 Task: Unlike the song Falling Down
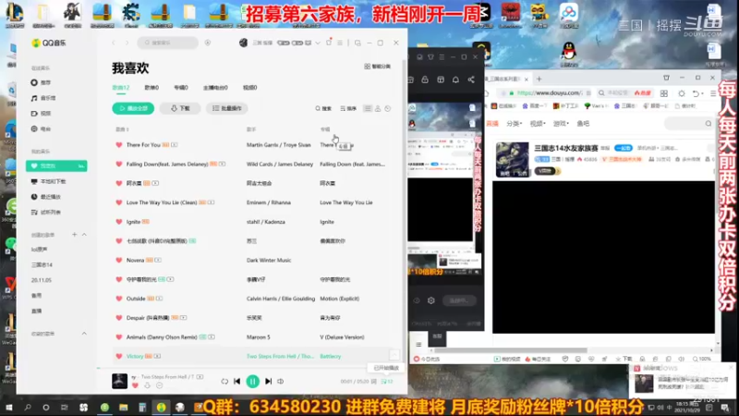tap(119, 165)
